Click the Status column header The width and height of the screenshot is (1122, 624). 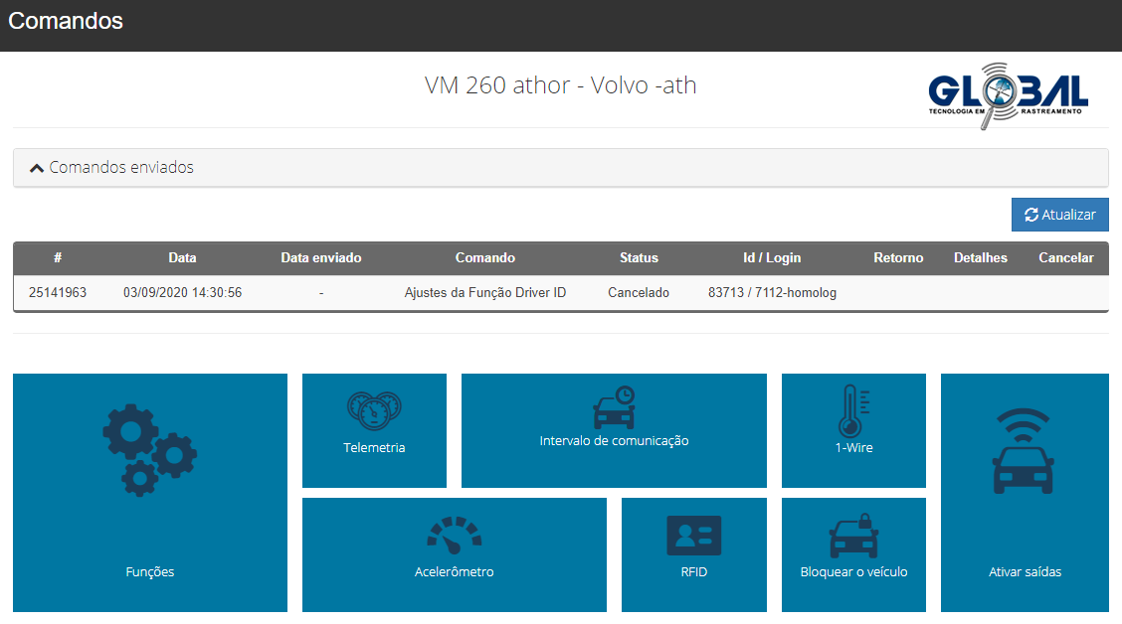coord(639,257)
